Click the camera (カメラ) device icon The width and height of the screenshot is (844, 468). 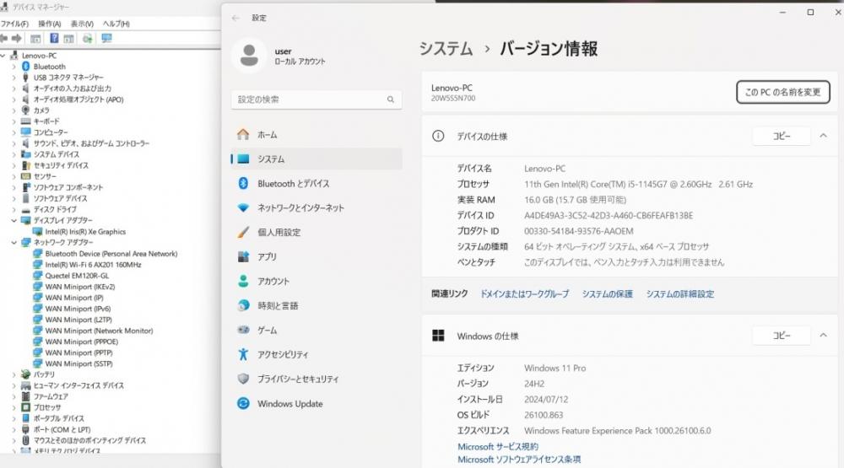[x=25, y=110]
